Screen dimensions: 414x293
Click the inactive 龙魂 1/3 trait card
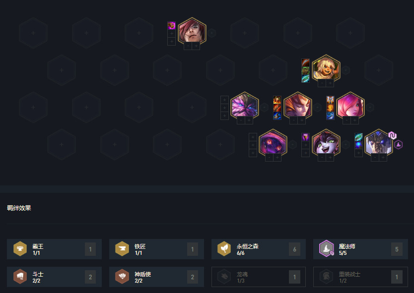point(259,277)
